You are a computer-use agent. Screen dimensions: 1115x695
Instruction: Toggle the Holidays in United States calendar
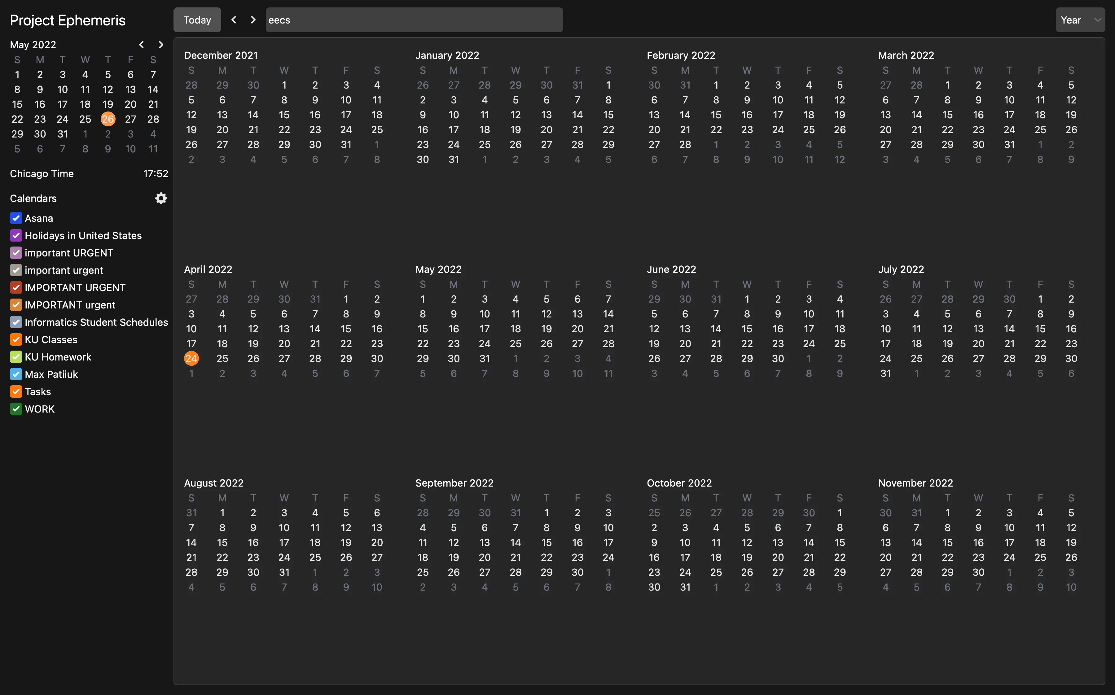coord(16,235)
